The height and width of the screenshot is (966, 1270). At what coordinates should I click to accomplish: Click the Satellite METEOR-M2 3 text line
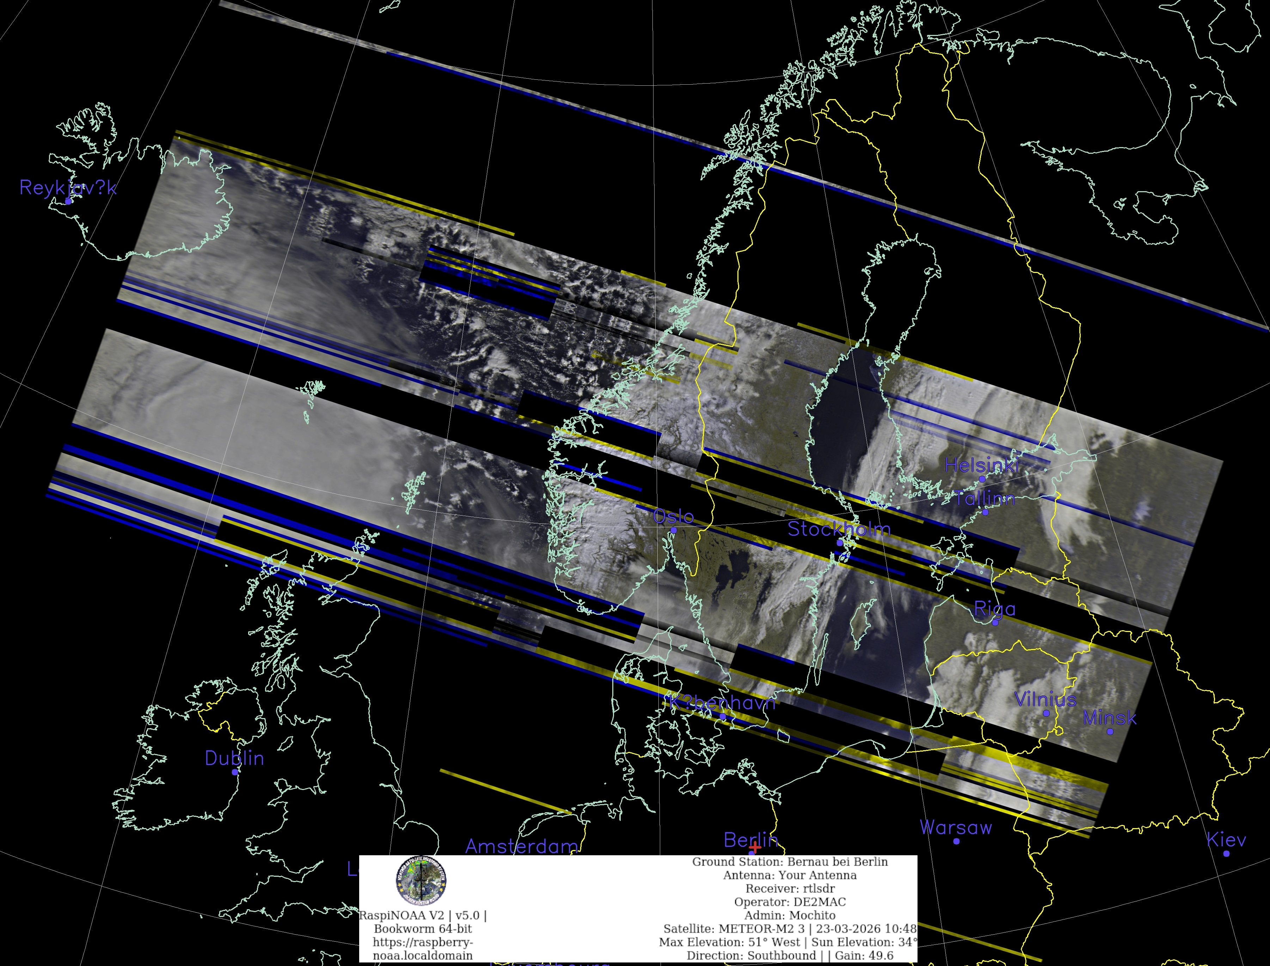coord(790,929)
